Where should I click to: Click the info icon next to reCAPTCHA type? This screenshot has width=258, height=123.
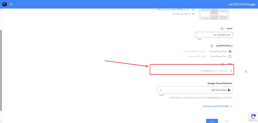point(212,46)
